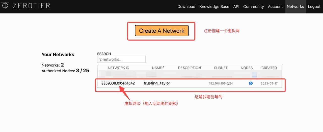Go to the API page

(x=236, y=7)
